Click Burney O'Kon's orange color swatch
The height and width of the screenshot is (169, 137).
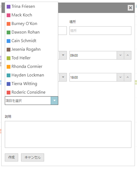9,24
